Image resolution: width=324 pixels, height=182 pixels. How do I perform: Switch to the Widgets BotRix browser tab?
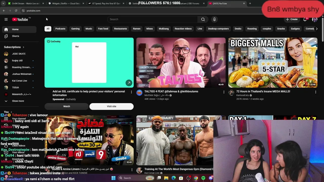[x=66, y=4]
